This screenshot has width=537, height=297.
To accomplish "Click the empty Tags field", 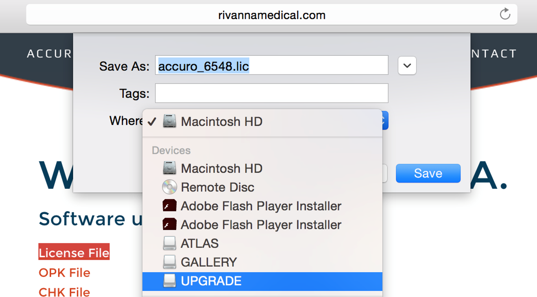I will 272,93.
